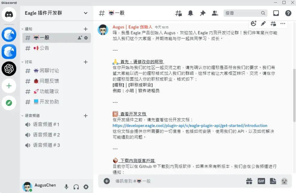The width and height of the screenshot is (296, 193).
Task: Show member list icon
Action: tap(215, 13)
